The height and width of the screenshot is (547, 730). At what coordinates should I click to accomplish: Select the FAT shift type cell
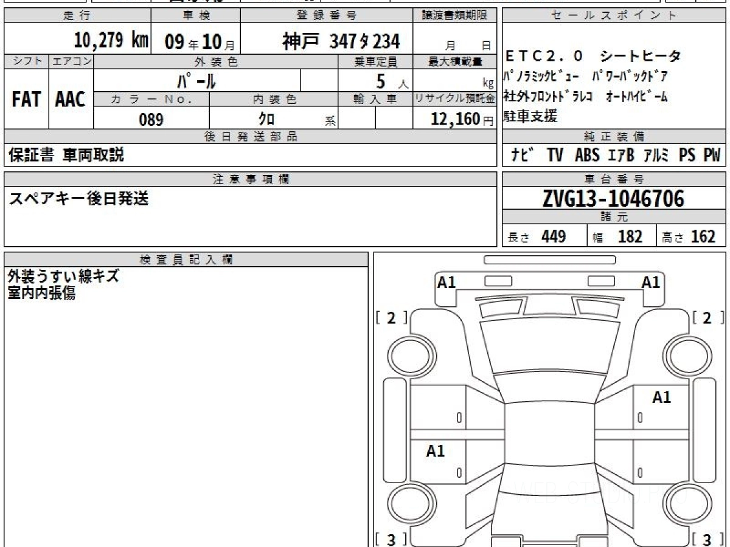point(26,100)
